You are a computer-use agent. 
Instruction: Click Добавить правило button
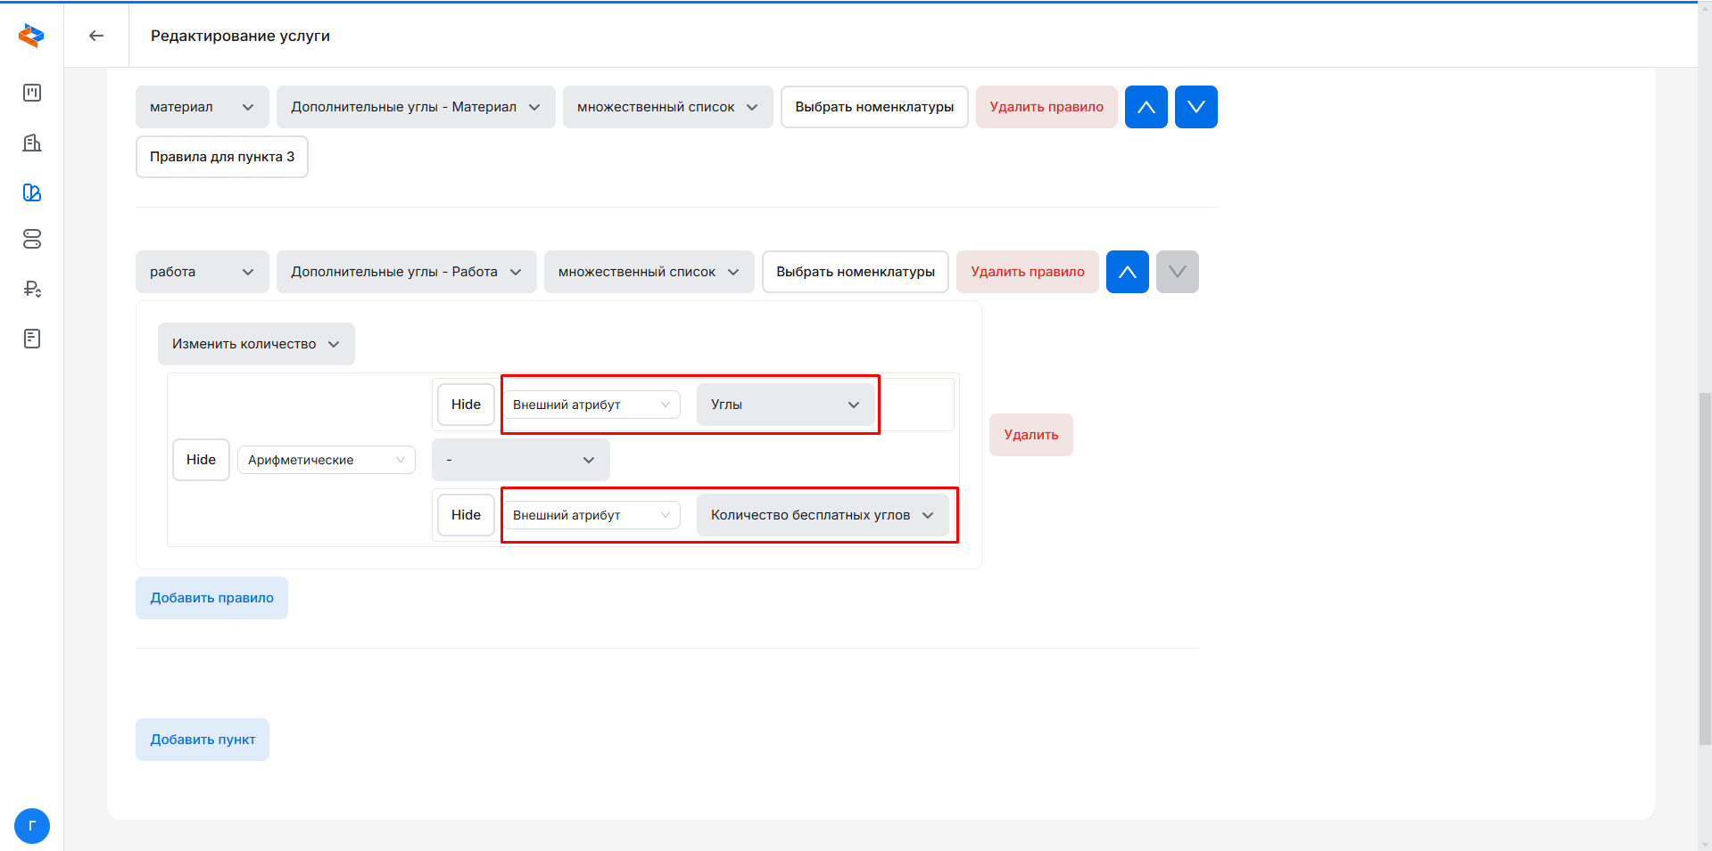point(211,598)
